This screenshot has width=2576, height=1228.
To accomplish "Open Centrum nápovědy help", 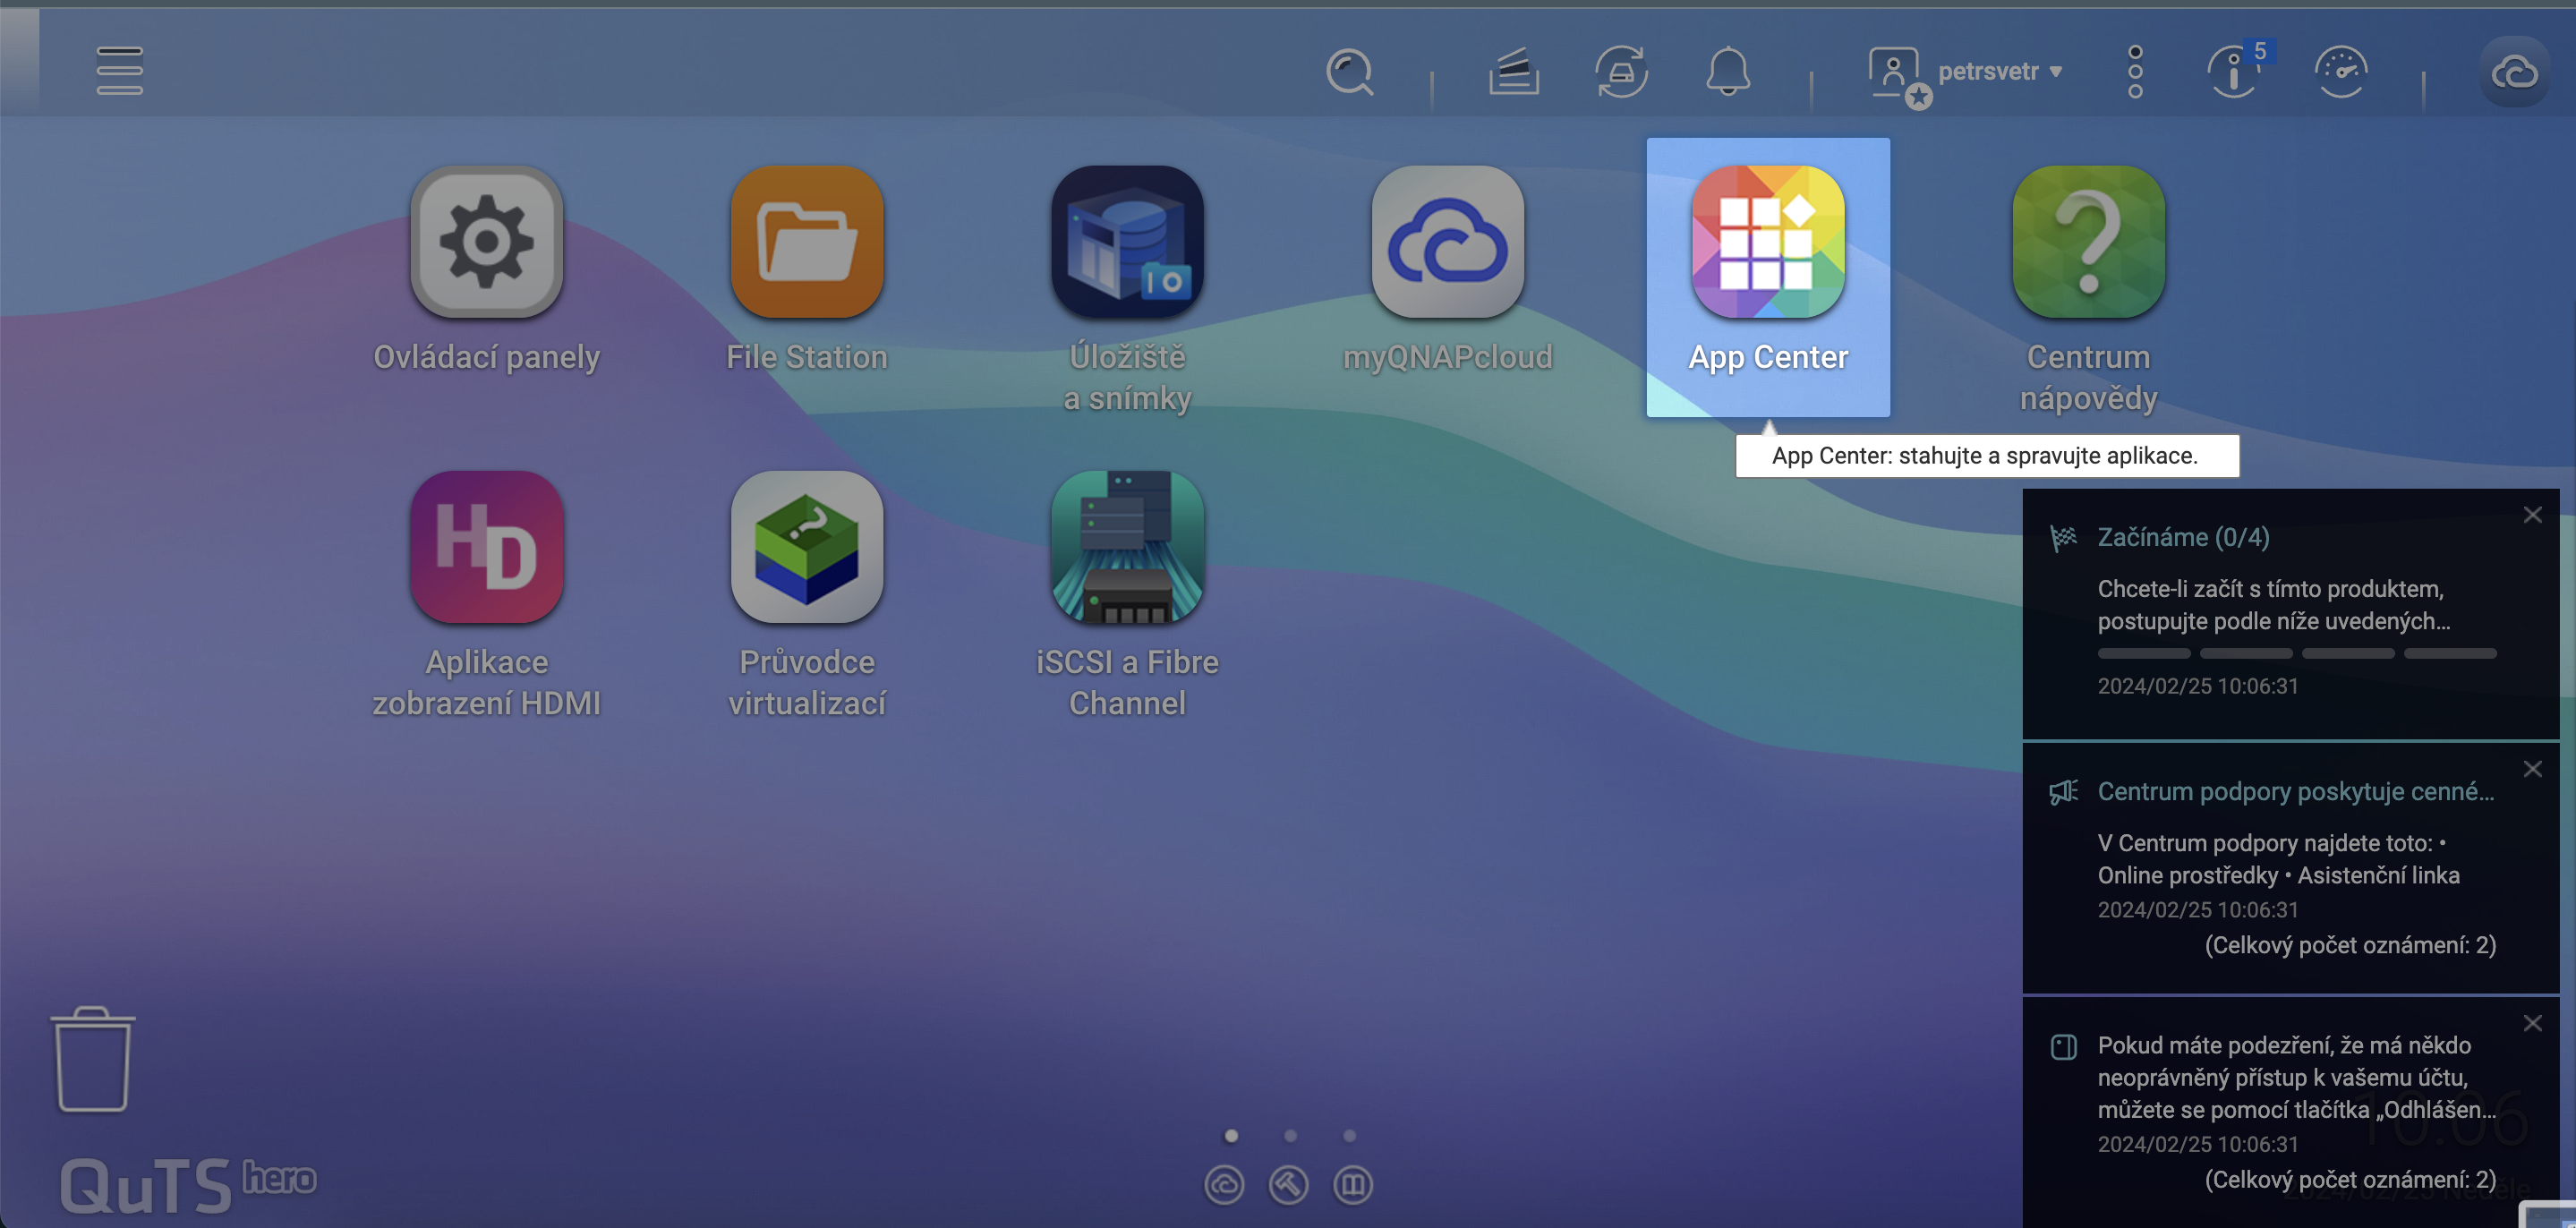I will coord(2086,243).
